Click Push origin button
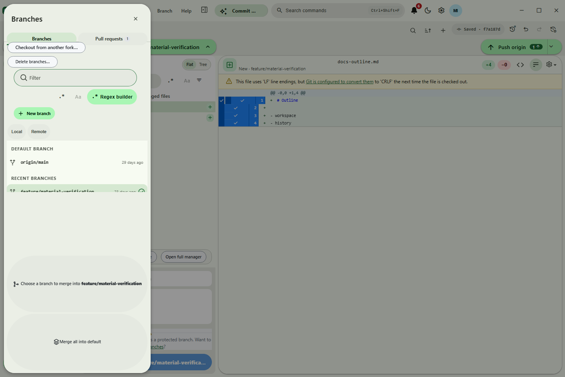 click(514, 47)
